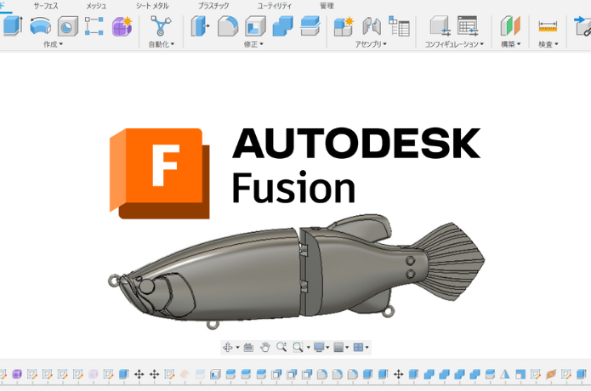
Task: Select the Measure ruler icon
Action: pos(548,26)
